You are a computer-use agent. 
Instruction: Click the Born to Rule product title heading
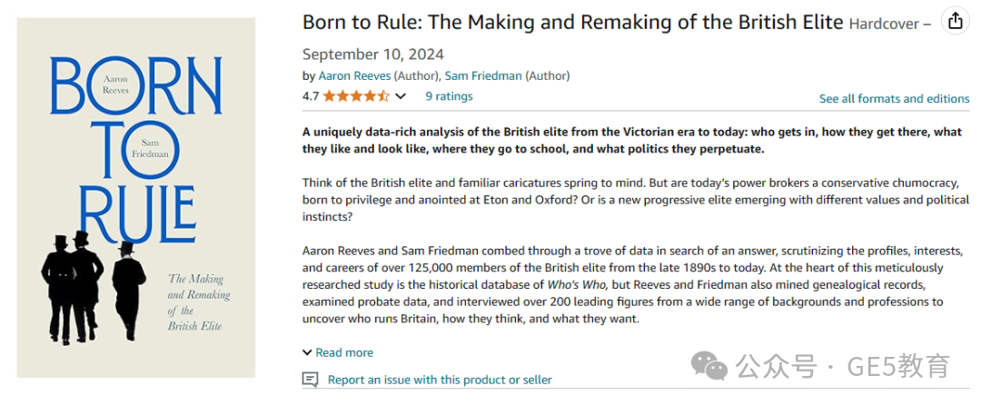[x=573, y=22]
